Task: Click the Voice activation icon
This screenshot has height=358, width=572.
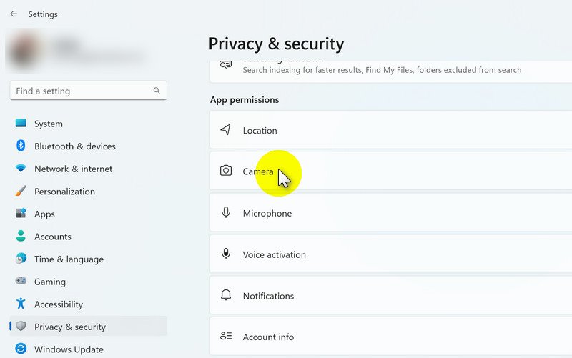Action: [x=226, y=254]
